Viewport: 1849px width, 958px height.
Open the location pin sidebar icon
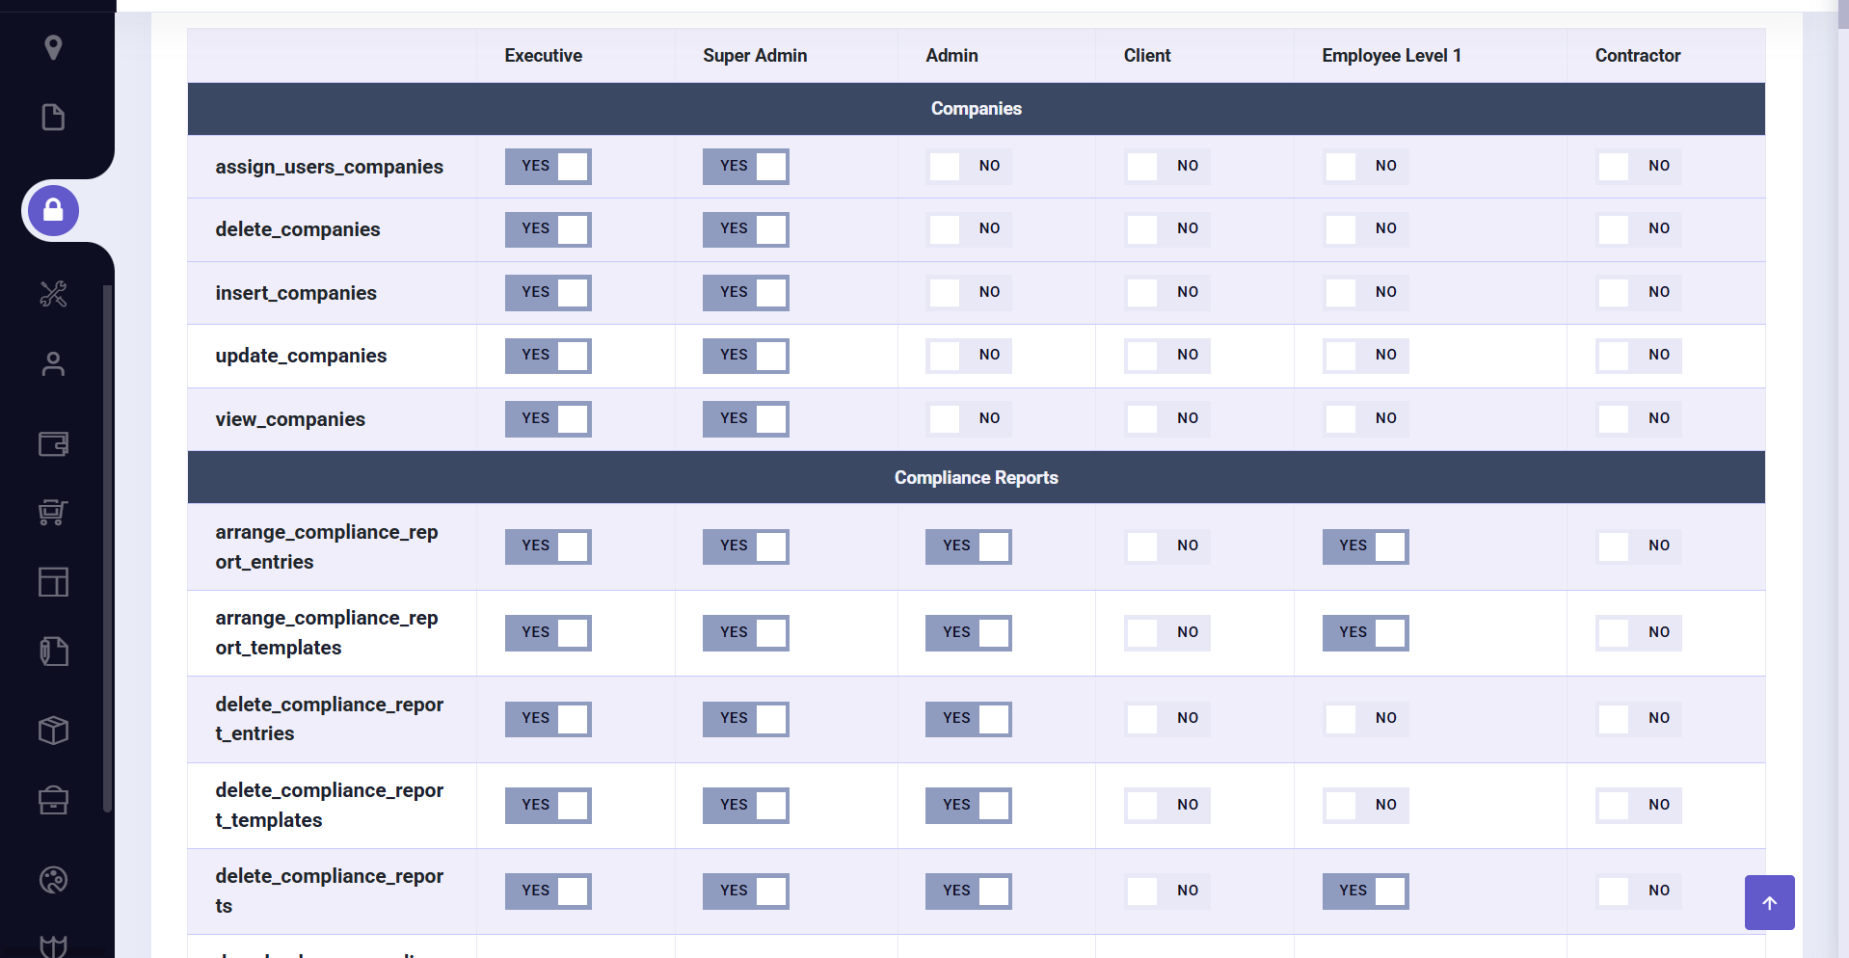(53, 47)
